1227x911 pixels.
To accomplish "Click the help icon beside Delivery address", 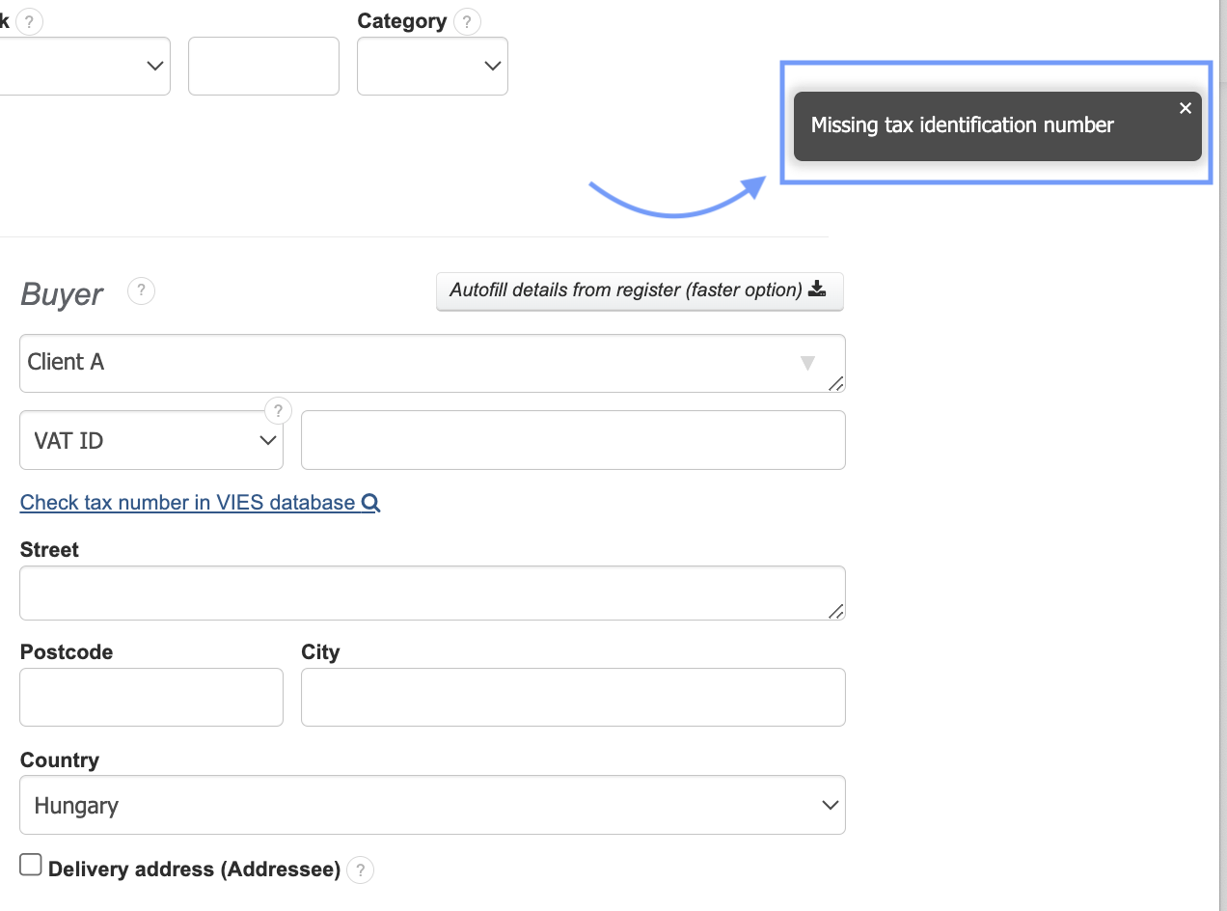I will (360, 870).
